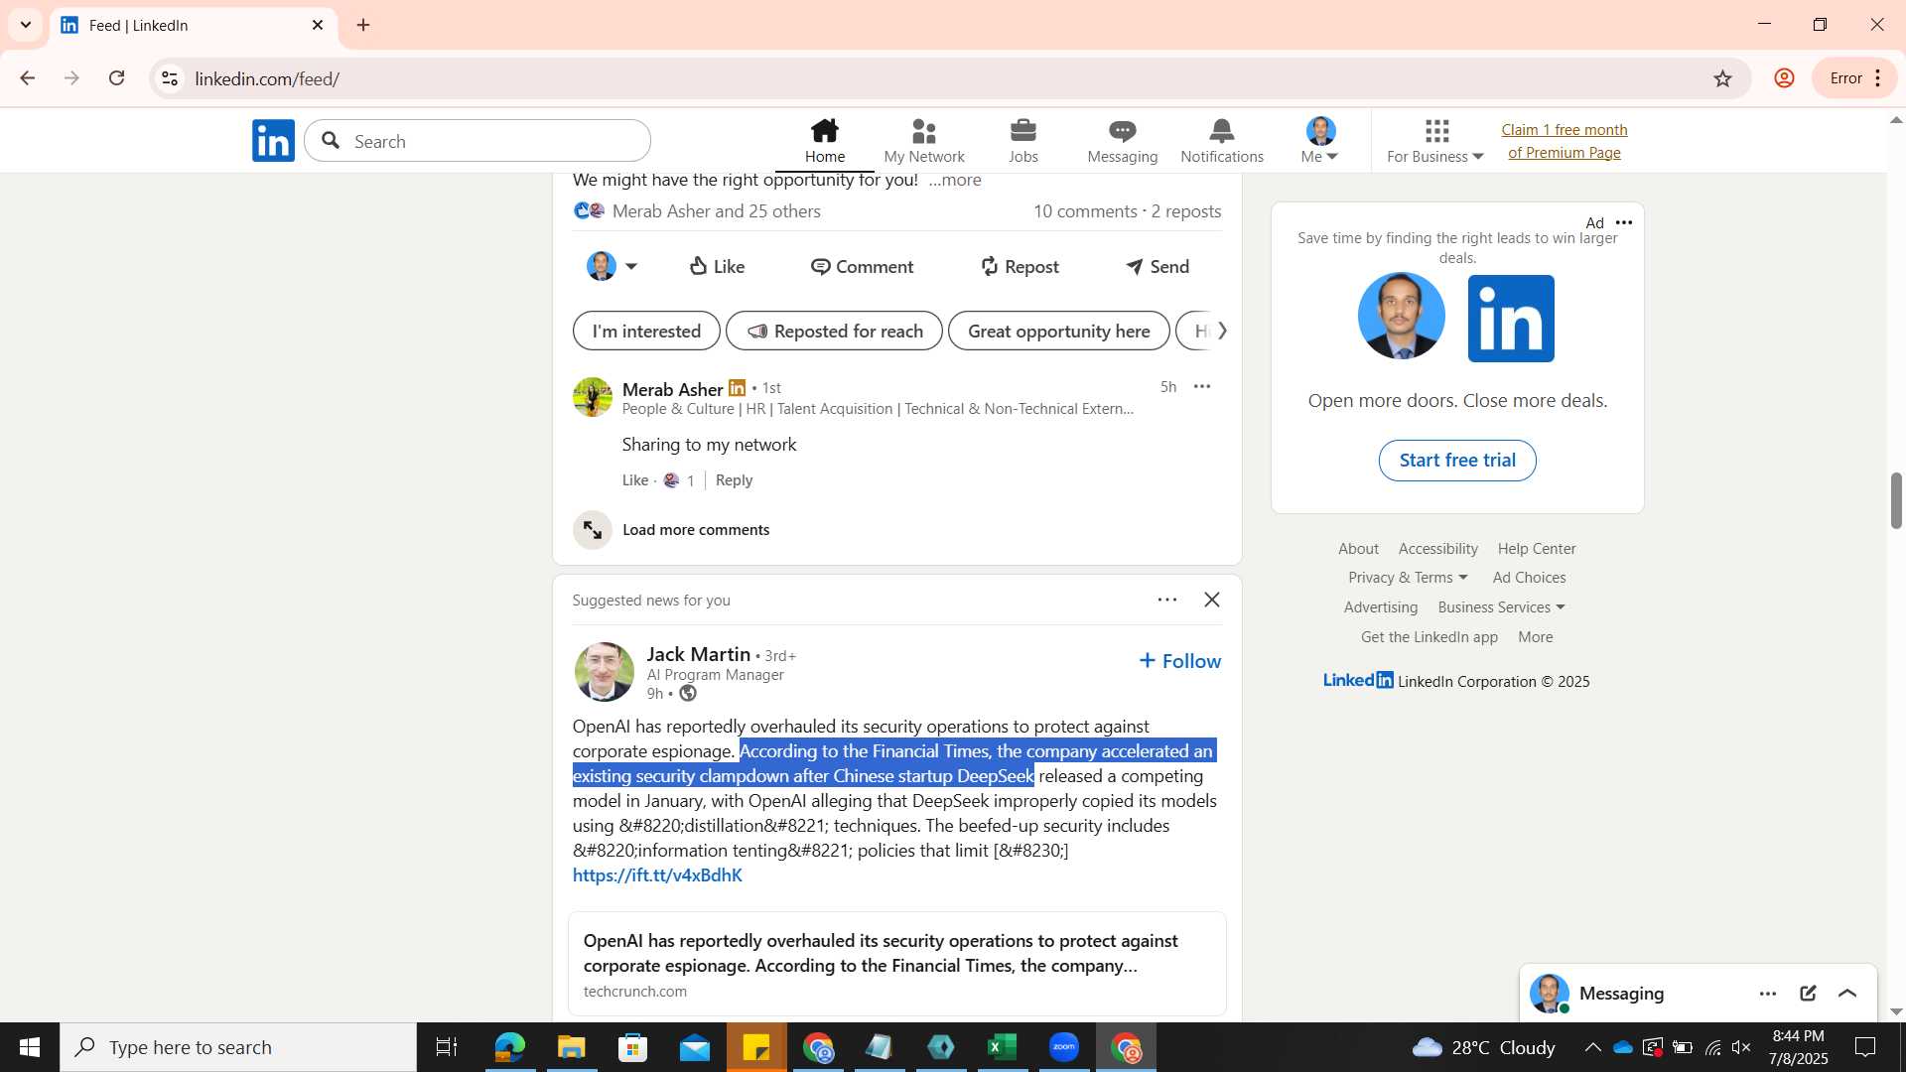Image resolution: width=1906 pixels, height=1072 pixels.
Task: Open options menu on Merab Asher's comment
Action: click(1202, 387)
